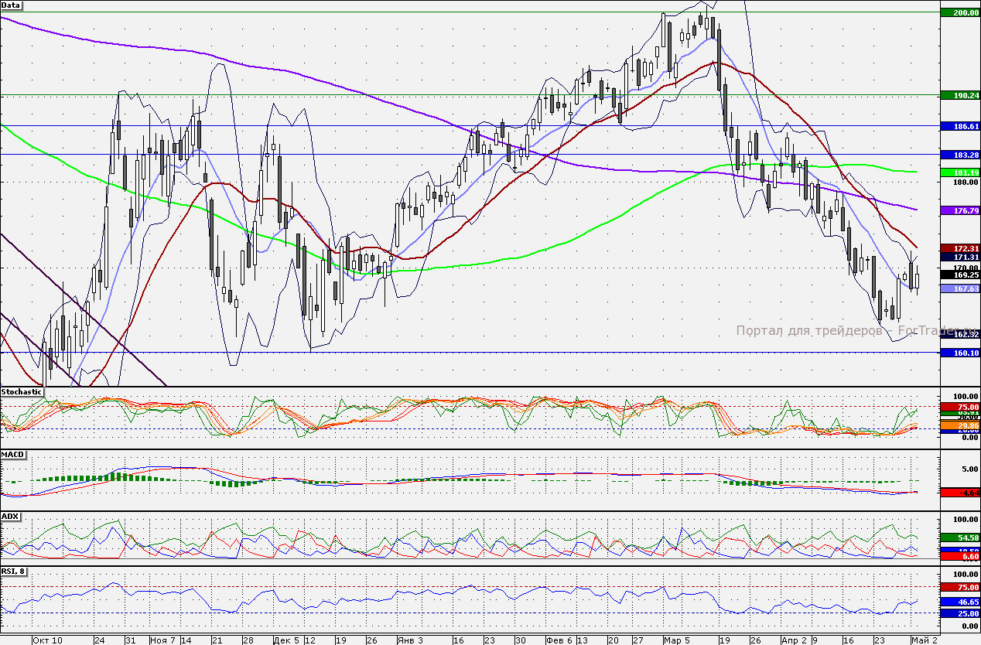This screenshot has width=981, height=645.
Task: Click the MACD indicator label
Action: click(x=12, y=454)
